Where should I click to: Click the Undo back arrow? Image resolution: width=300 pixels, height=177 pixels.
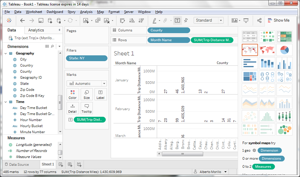(x=22, y=20)
